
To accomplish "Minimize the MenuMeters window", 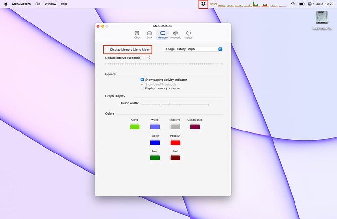I will pyautogui.click(x=103, y=26).
